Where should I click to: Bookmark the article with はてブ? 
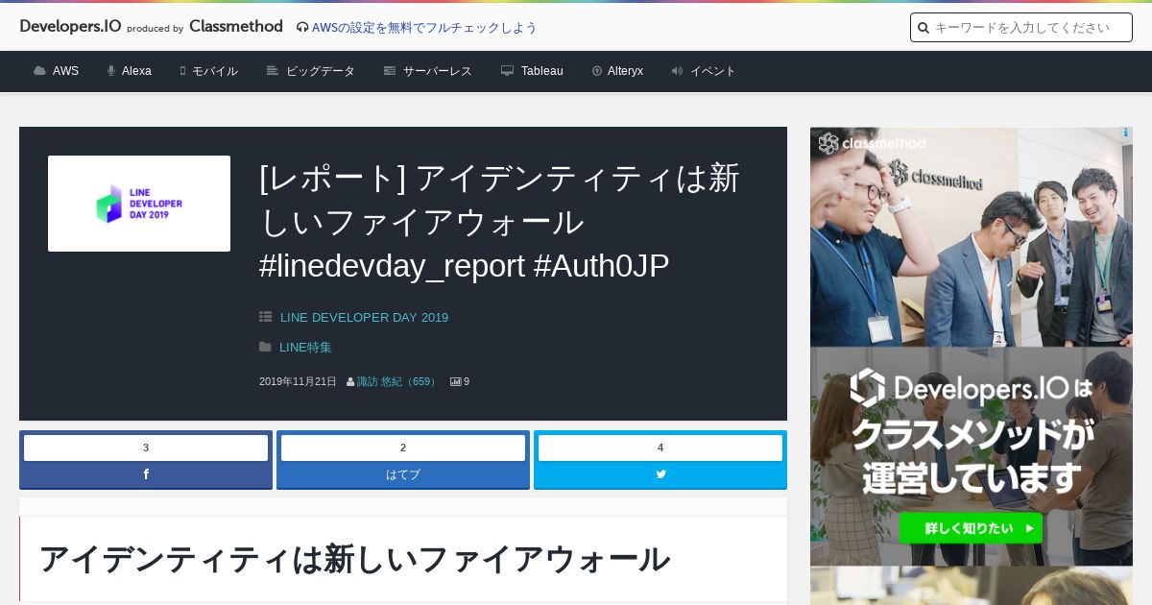coord(403,474)
